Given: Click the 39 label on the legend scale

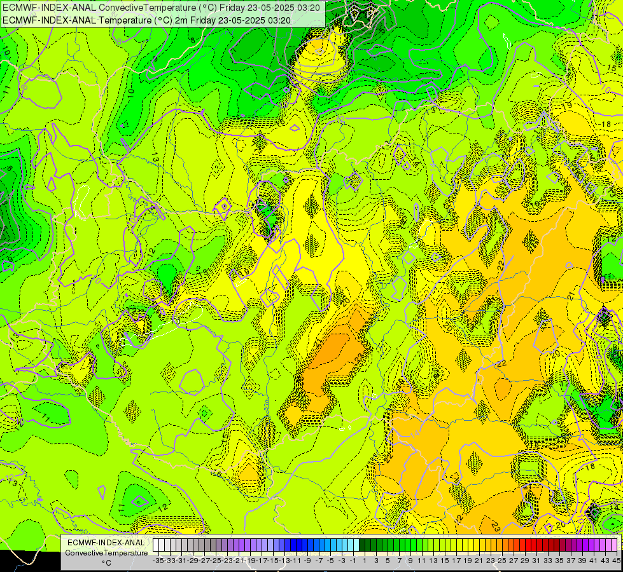Looking at the screenshot, I should 582,561.
